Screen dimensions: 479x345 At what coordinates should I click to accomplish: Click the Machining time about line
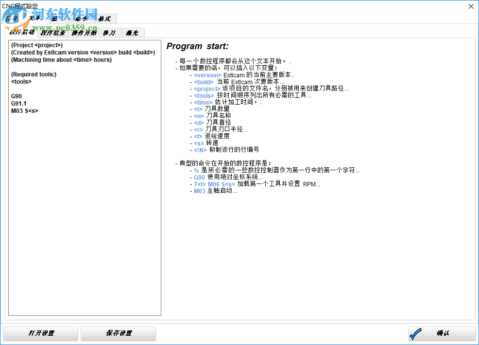click(x=61, y=60)
